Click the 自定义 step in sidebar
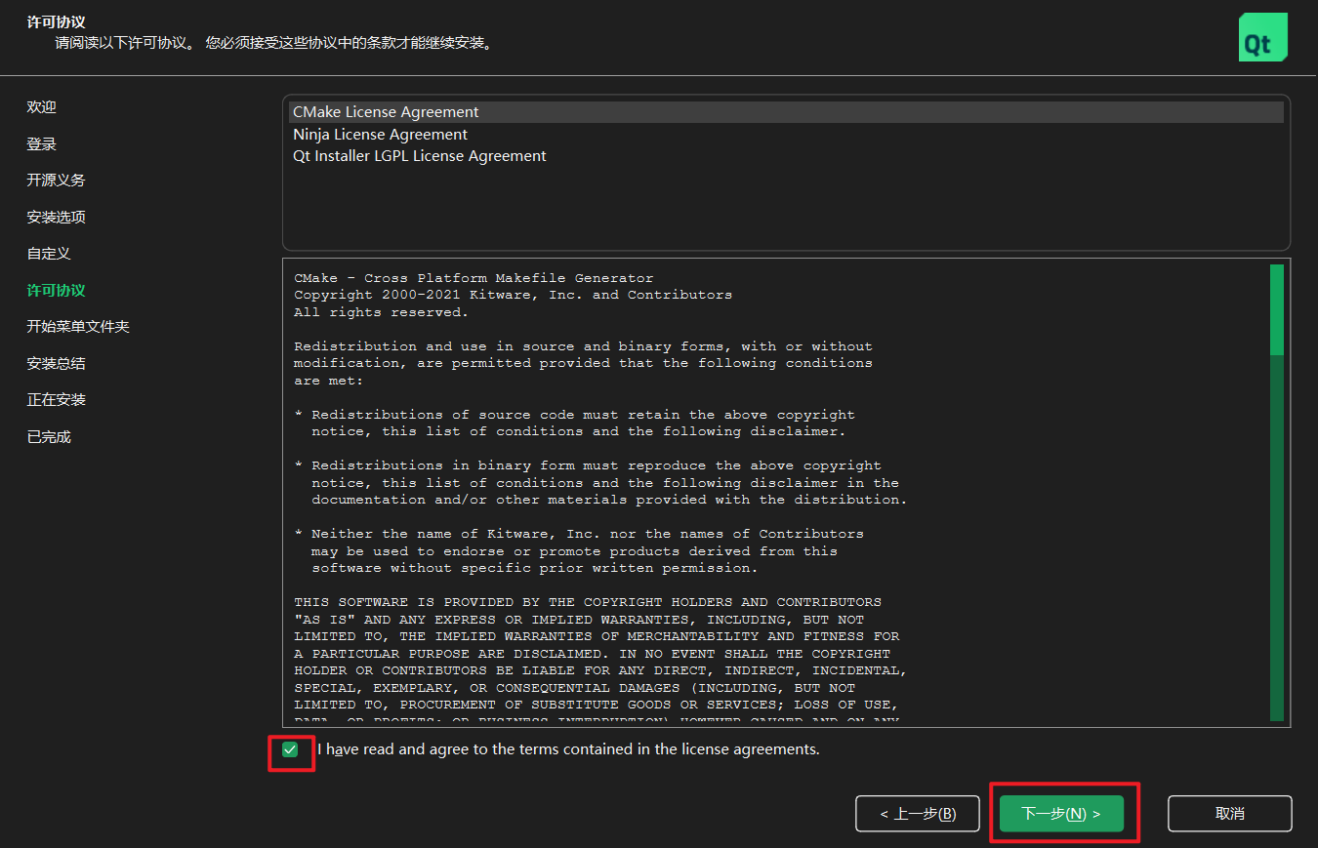 tap(49, 254)
